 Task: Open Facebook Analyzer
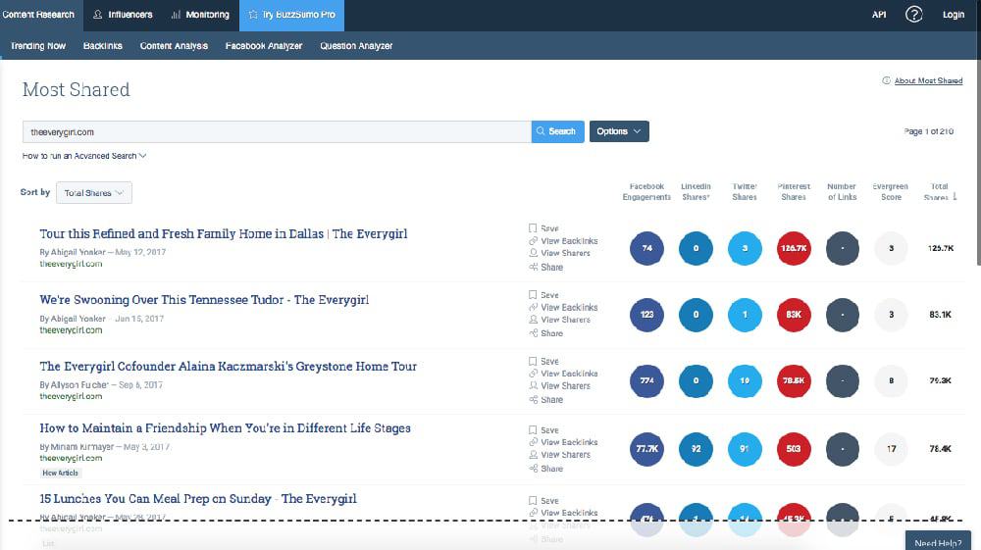click(x=263, y=46)
